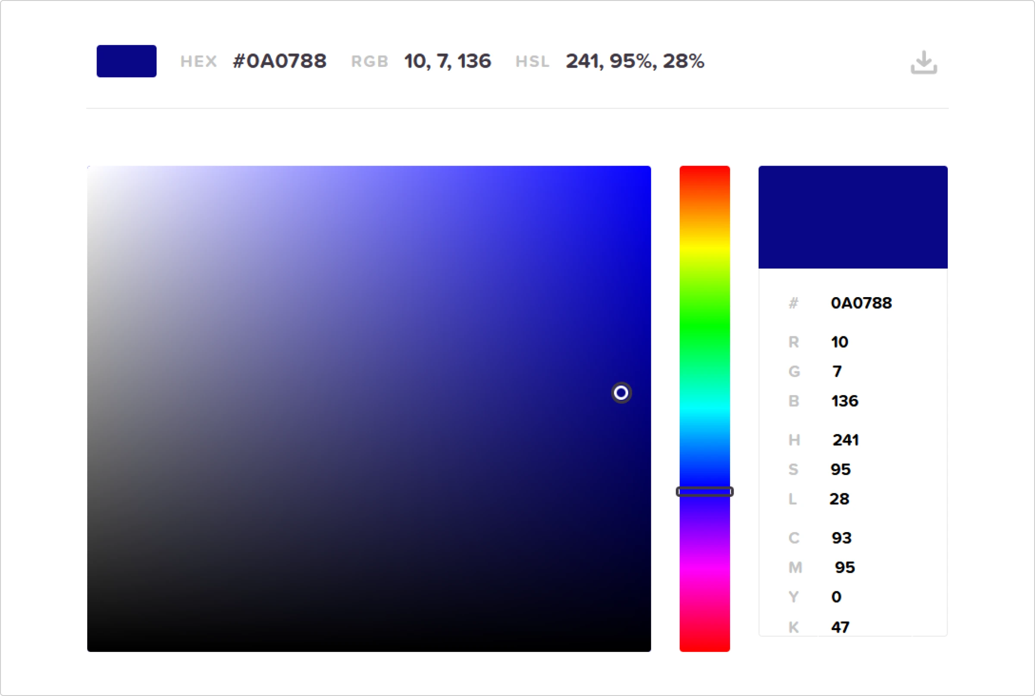Click the S field with value 95
The image size is (1035, 696).
pyautogui.click(x=841, y=469)
